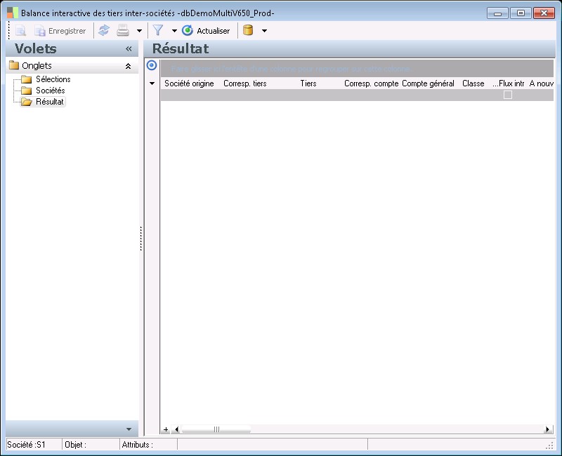Screen dimensions: 562x456
Task: Sort by Tiers column header
Action: 308,83
